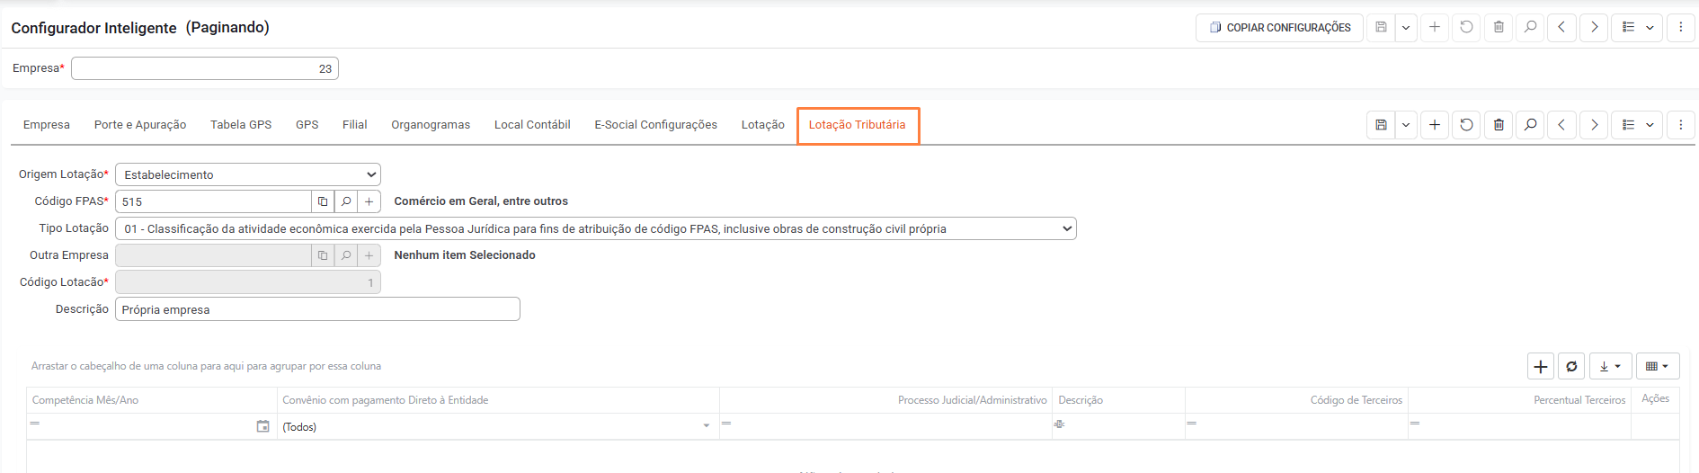This screenshot has width=1699, height=473.
Task: Click the trash delete icon in top toolbar
Action: pyautogui.click(x=1499, y=28)
